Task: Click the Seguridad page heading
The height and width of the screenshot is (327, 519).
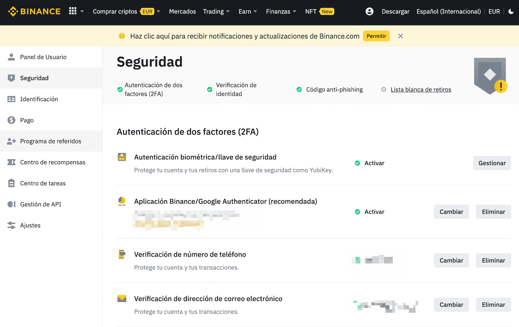Action: (149, 62)
